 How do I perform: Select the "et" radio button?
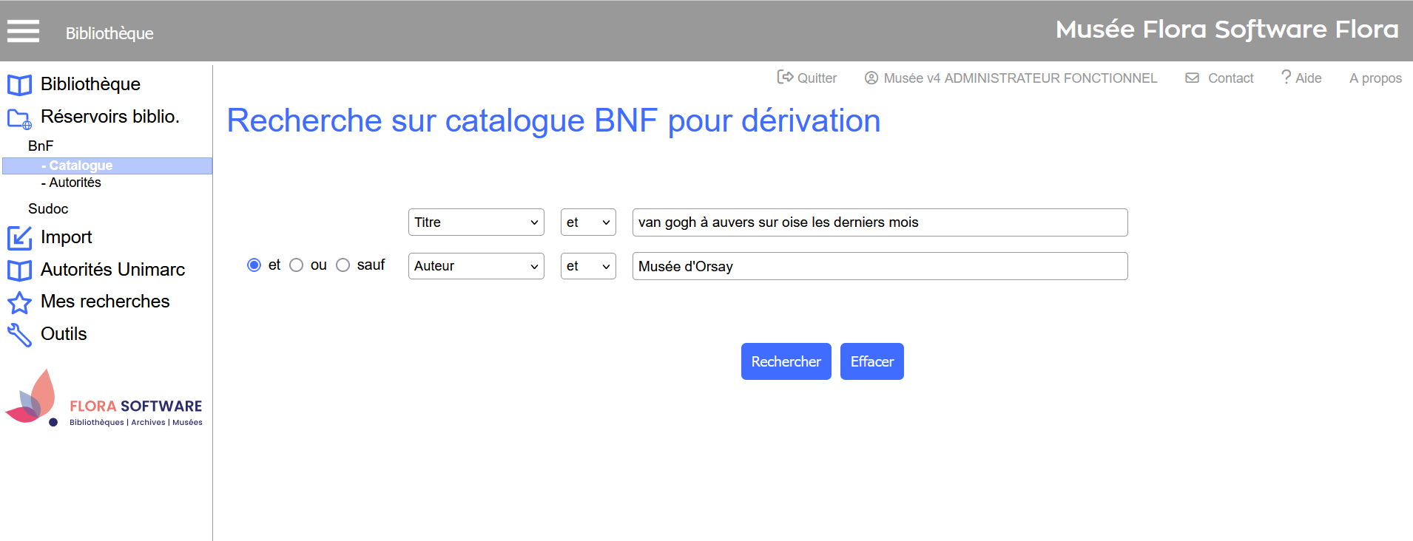point(254,265)
